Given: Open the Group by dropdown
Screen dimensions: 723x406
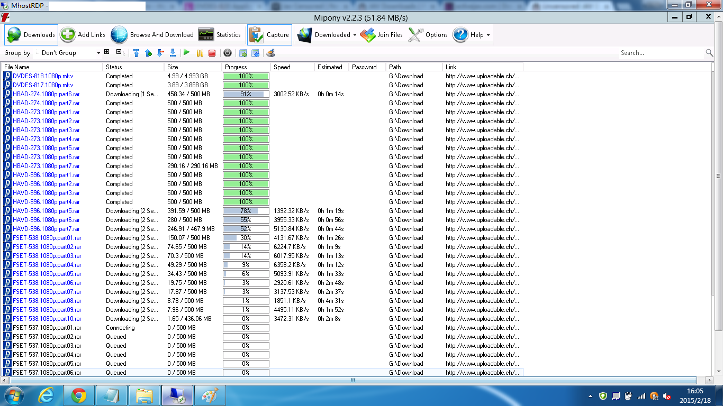Looking at the screenshot, I should (x=68, y=53).
